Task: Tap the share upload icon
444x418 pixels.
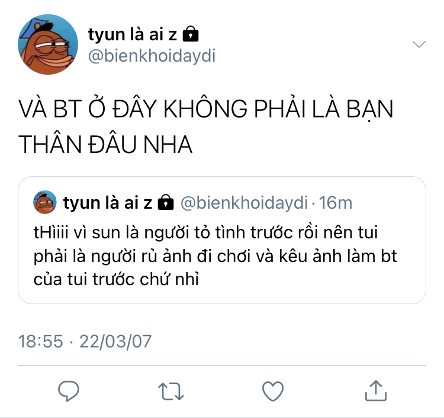Action: pyautogui.click(x=376, y=391)
